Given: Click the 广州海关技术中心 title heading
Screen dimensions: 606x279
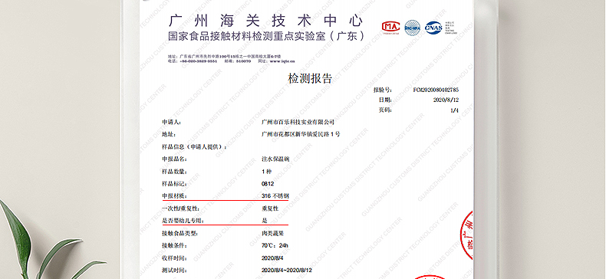Looking at the screenshot, I should point(266,21).
